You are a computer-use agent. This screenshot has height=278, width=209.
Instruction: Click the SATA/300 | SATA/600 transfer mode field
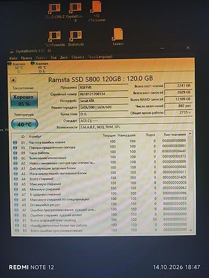(x=103, y=107)
